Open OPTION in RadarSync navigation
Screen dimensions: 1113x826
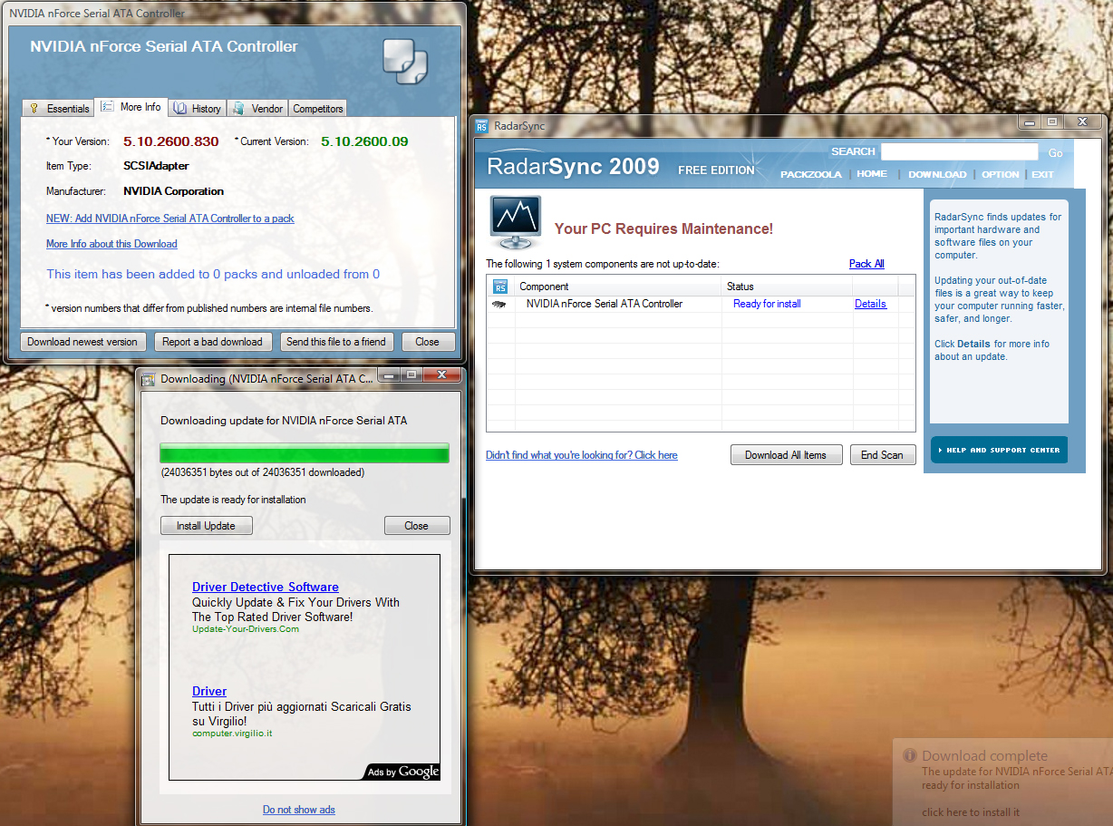pyautogui.click(x=1001, y=174)
